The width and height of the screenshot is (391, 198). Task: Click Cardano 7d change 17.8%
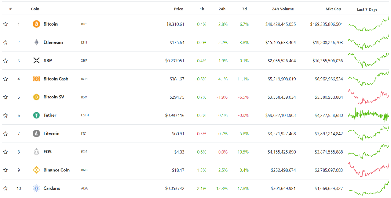click(243, 189)
